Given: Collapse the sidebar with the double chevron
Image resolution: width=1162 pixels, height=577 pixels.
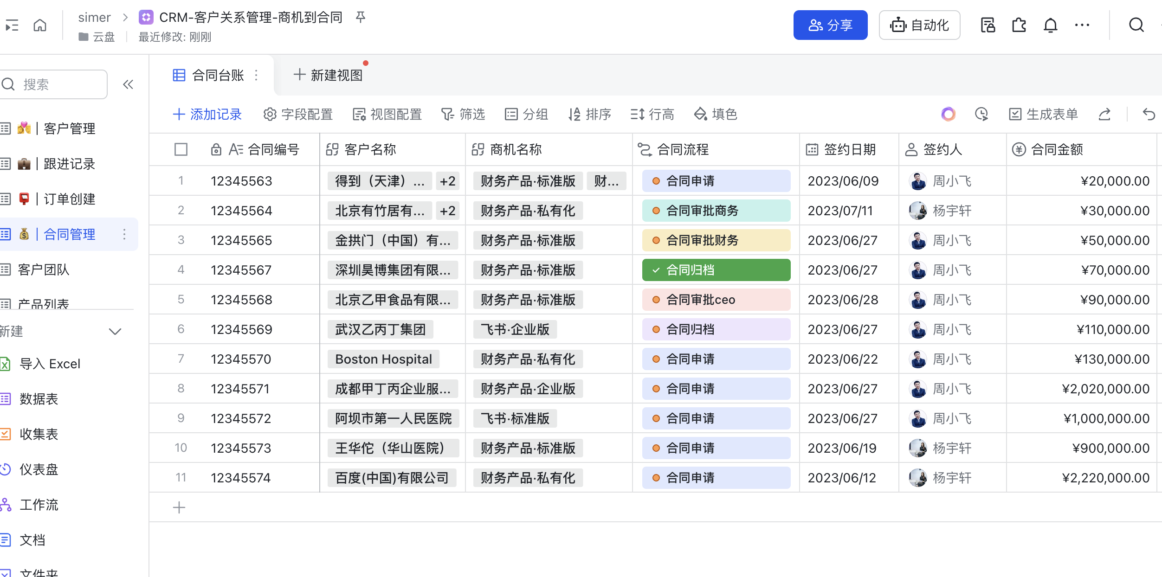Looking at the screenshot, I should pyautogui.click(x=128, y=84).
